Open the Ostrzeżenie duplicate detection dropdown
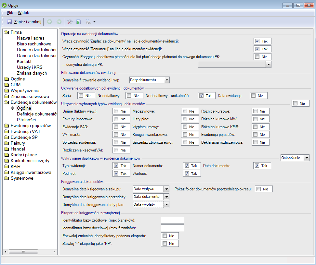 [307, 158]
